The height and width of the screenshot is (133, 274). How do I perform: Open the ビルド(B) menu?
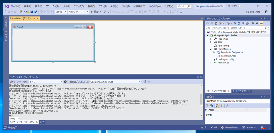click(x=66, y=6)
